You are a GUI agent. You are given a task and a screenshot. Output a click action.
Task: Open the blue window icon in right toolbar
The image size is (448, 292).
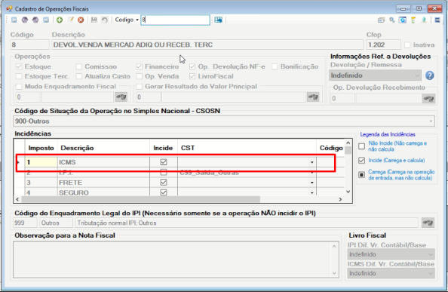click(x=403, y=20)
